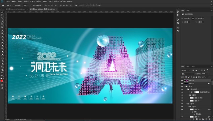Select the Horizontal Type tool
Viewport: 213px width, 121px height.
click(x=2, y=61)
